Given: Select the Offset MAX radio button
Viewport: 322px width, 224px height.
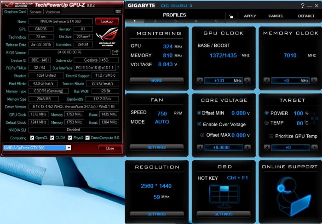Looking at the screenshot, I should (202, 135).
